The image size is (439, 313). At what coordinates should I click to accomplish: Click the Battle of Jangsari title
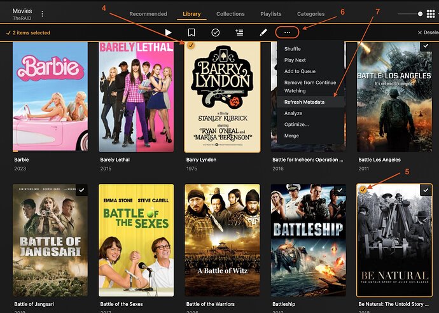tap(34, 303)
